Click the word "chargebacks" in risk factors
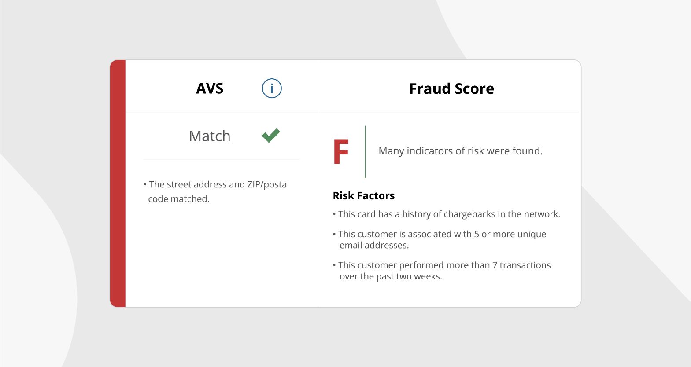This screenshot has width=691, height=367. [x=469, y=214]
